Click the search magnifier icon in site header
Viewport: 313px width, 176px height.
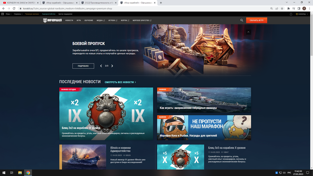click(x=242, y=20)
